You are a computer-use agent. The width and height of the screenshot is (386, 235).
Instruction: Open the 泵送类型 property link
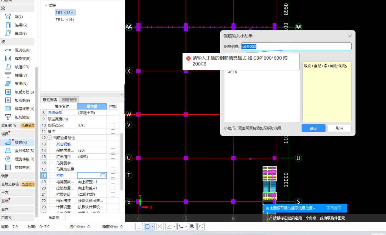55,113
